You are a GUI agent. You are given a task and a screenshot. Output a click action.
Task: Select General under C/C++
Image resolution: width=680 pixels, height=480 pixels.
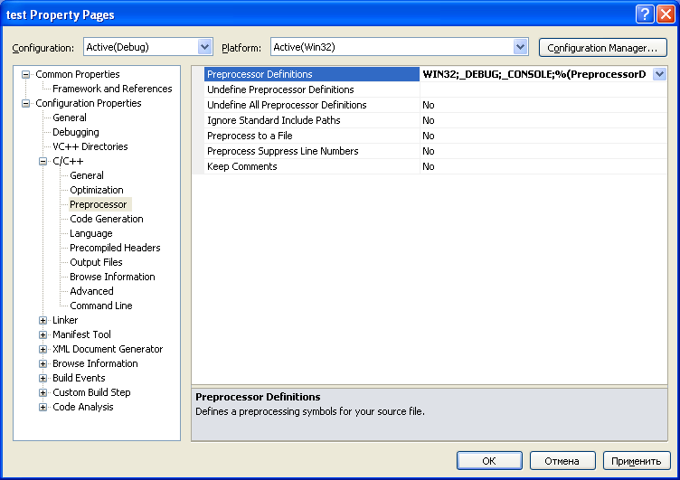pos(87,175)
